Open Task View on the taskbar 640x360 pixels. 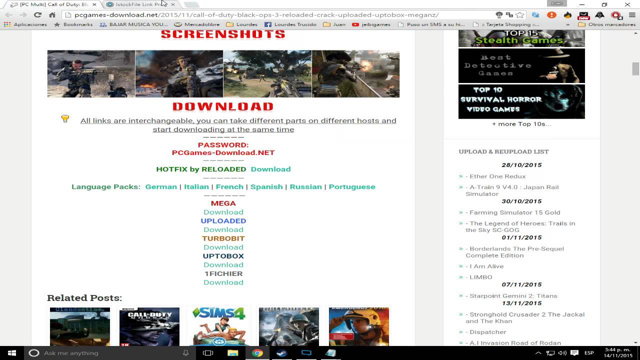click(x=208, y=353)
